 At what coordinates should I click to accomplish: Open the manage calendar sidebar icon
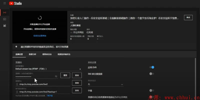point(4,26)
